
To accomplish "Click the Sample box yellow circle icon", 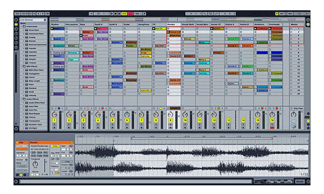I will coord(72,142).
